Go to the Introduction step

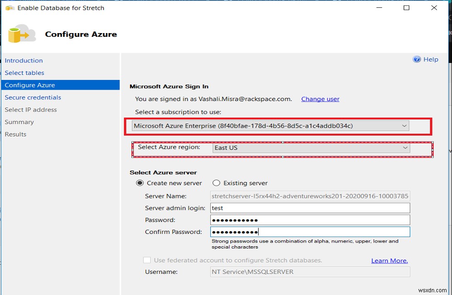[x=24, y=61]
